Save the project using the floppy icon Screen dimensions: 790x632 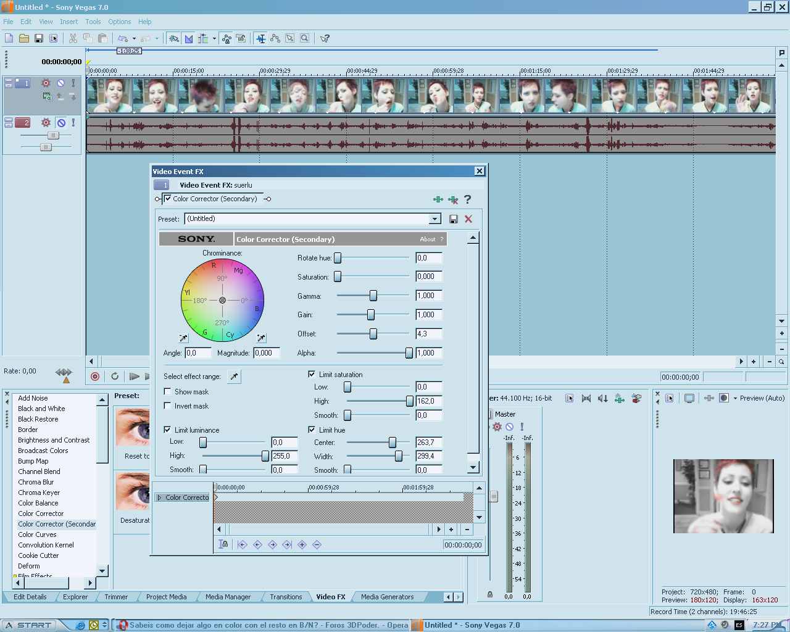(39, 38)
